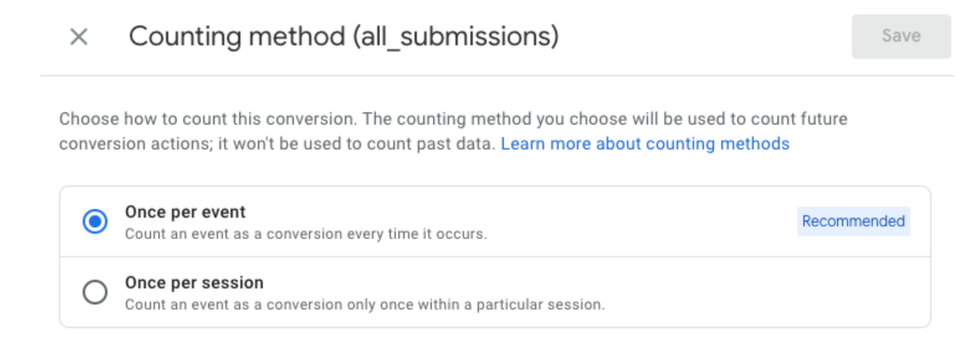Open Learn more about counting methods link

(x=645, y=144)
